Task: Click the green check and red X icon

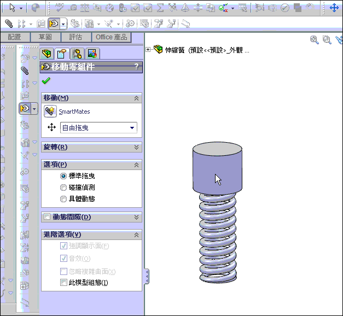Action: pos(223,8)
